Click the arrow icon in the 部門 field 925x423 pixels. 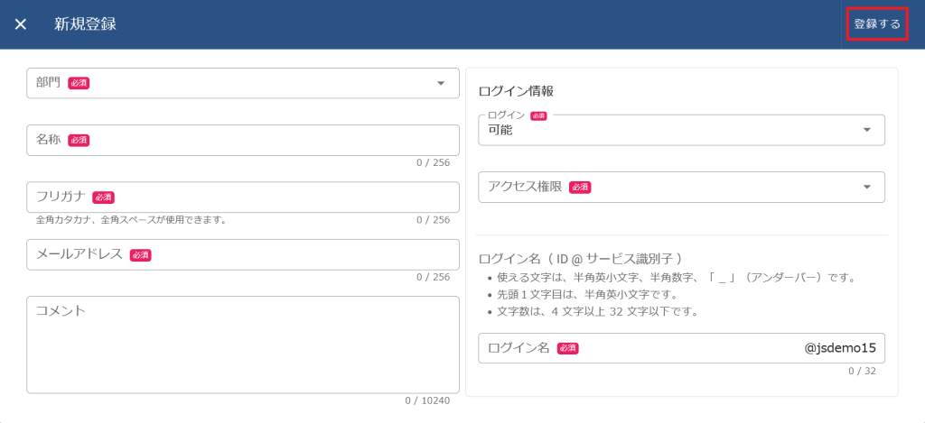441,83
